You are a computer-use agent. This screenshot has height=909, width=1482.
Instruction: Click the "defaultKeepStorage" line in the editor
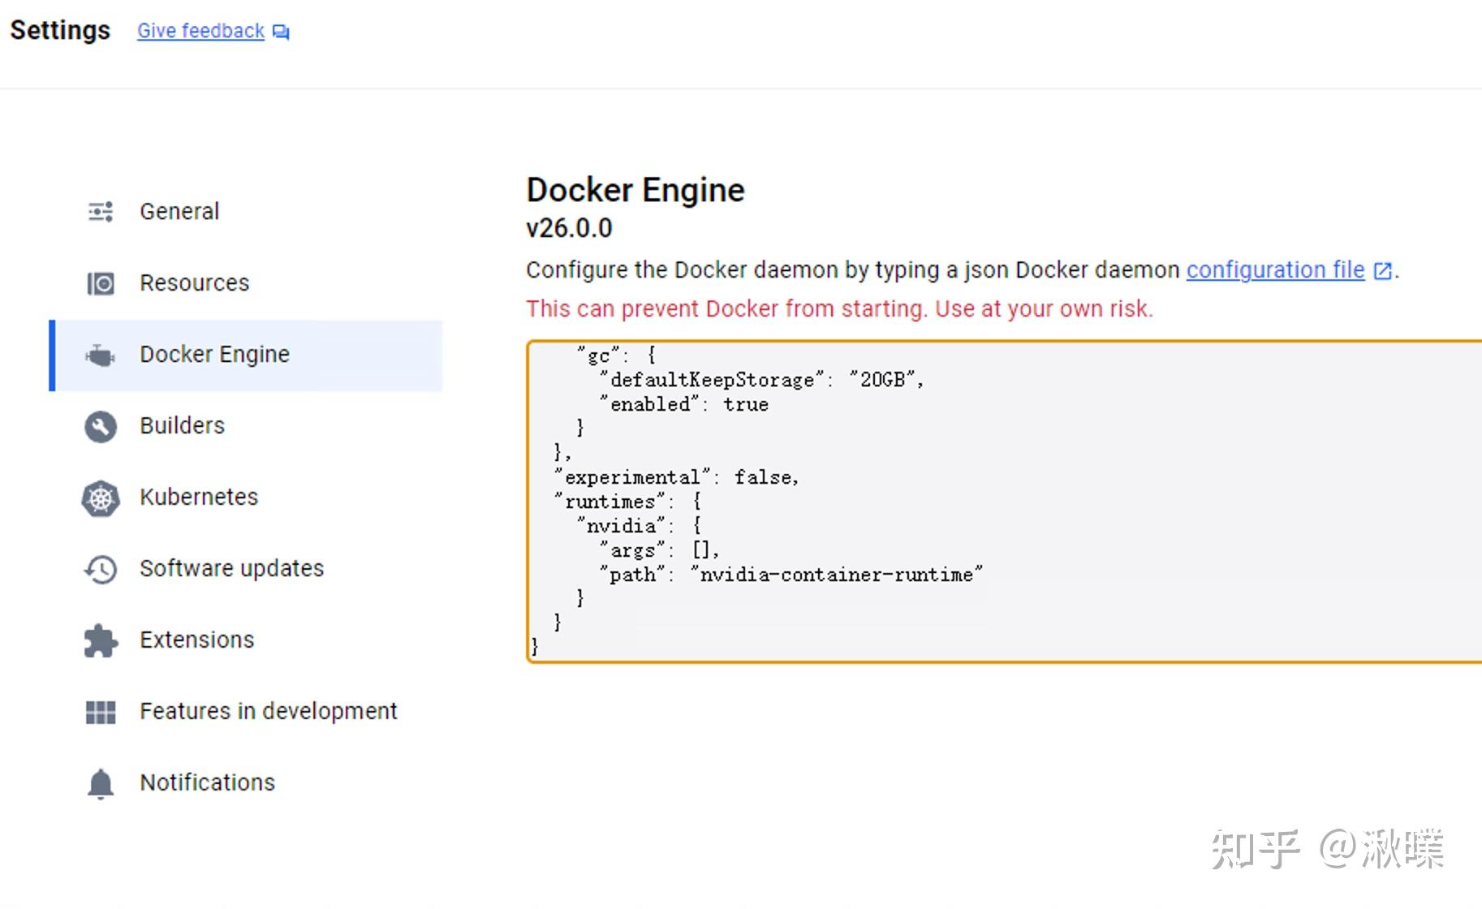click(x=761, y=380)
